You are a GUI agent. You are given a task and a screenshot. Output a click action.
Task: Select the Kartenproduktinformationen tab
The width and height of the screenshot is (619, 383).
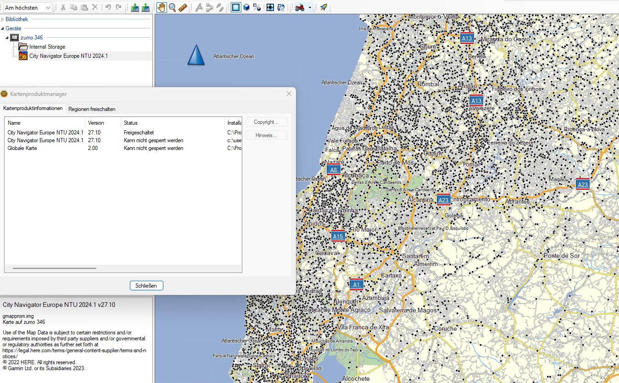pos(33,109)
